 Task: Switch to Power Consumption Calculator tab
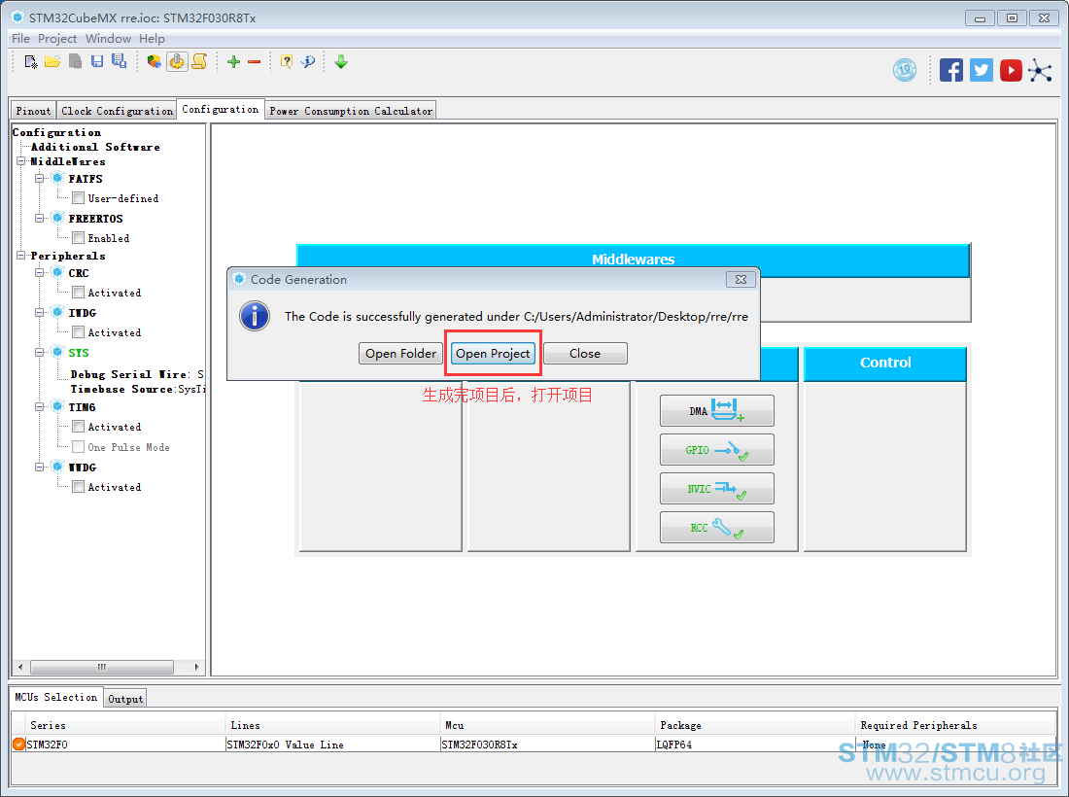[351, 111]
